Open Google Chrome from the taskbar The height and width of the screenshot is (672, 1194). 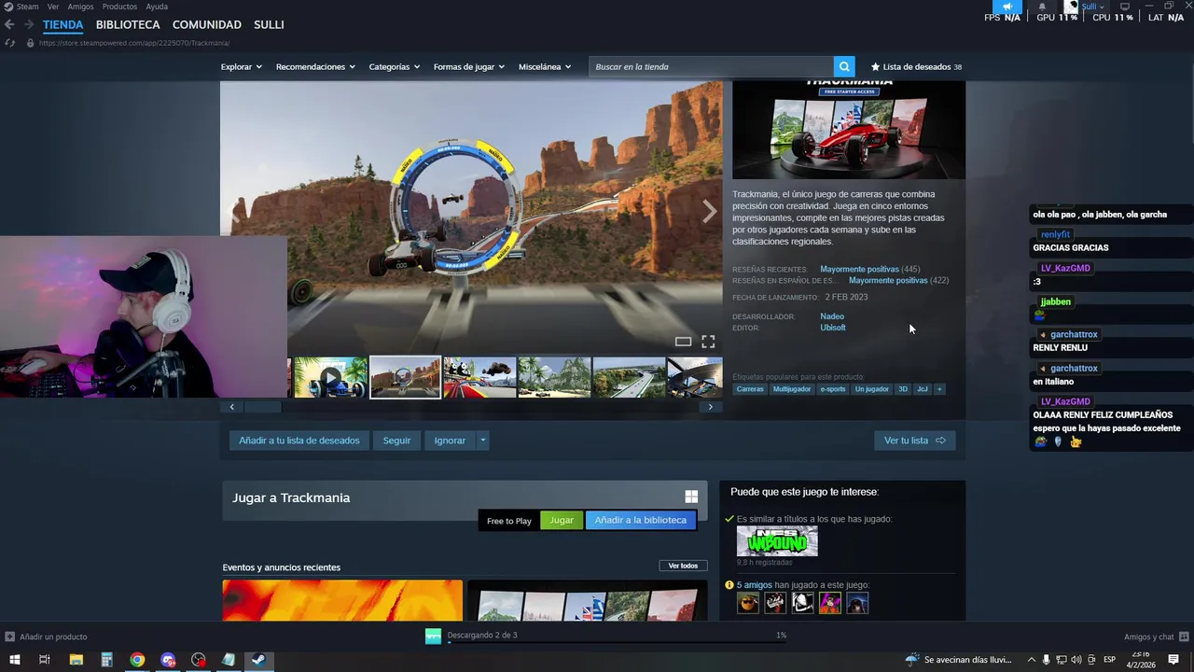(137, 660)
